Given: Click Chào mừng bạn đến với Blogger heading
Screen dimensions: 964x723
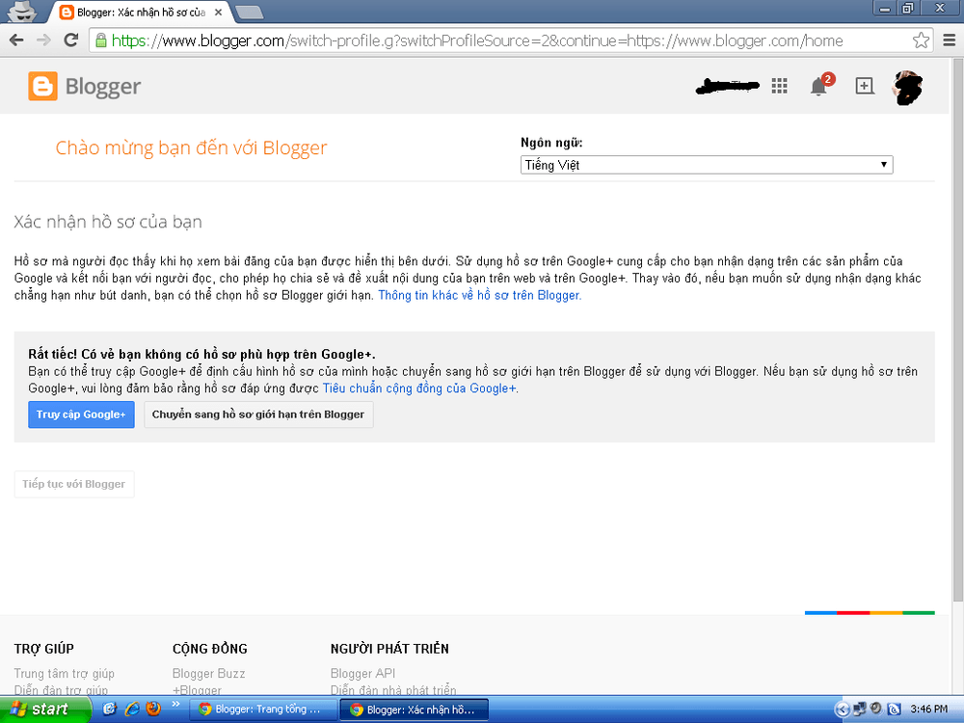Looking at the screenshot, I should tap(191, 148).
